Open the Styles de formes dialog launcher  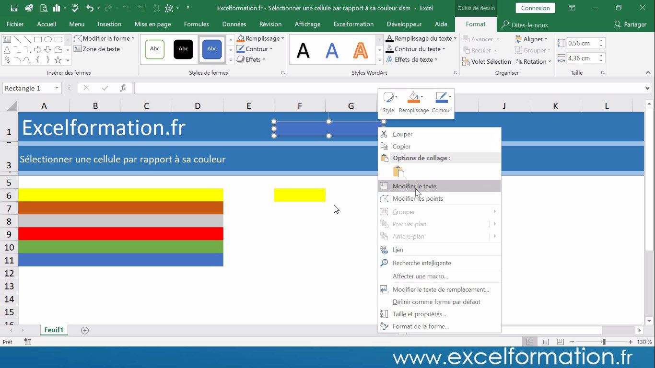pos(283,73)
